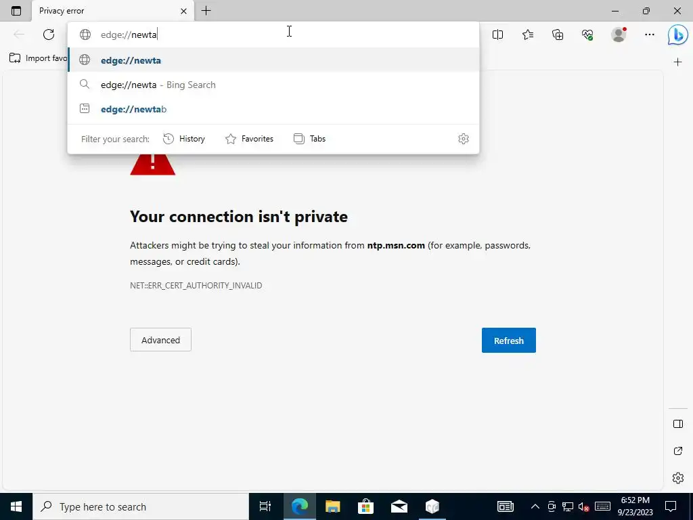Select the edge://newta suggestion
693x520 pixels.
tap(273, 60)
